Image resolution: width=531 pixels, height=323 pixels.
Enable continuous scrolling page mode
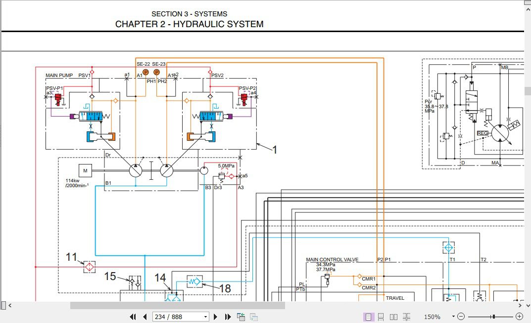click(x=381, y=317)
